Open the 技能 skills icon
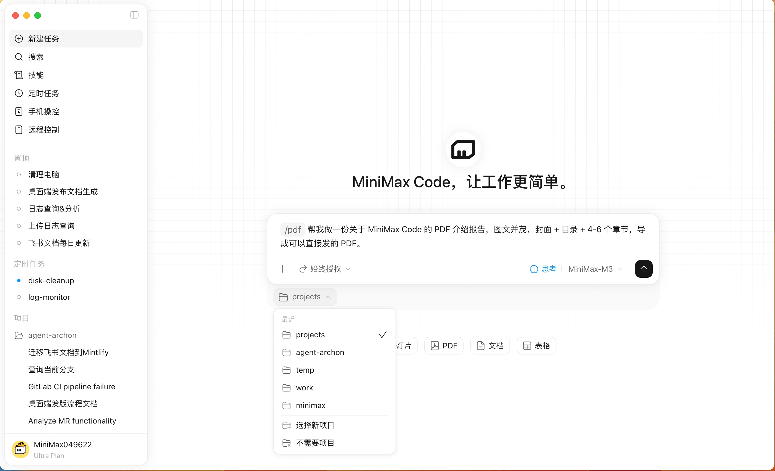 (19, 75)
